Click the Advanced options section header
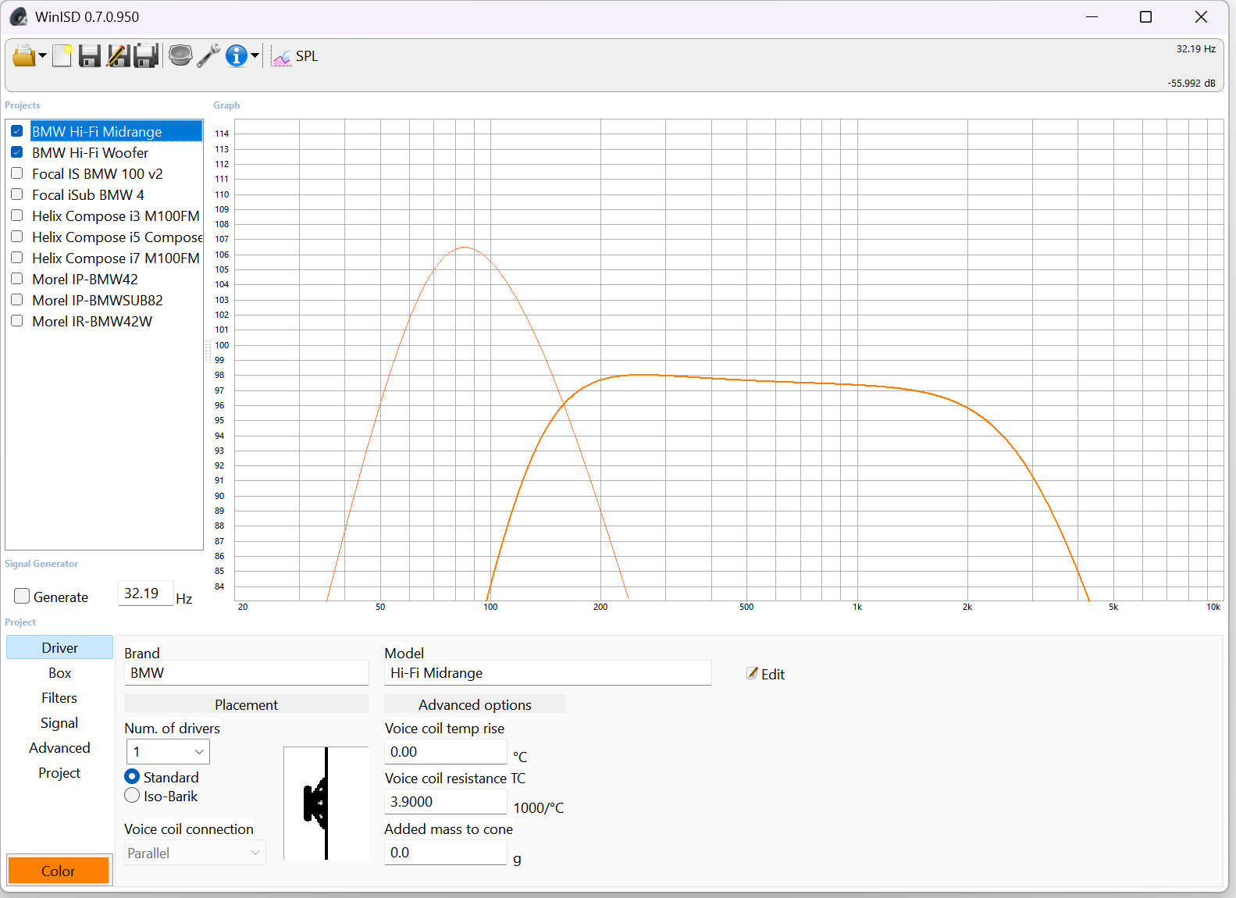The image size is (1236, 898). tap(475, 704)
